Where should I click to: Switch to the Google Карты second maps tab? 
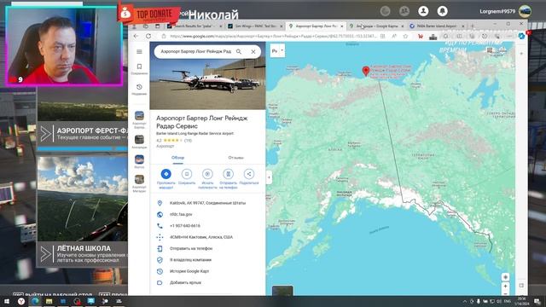[376, 26]
